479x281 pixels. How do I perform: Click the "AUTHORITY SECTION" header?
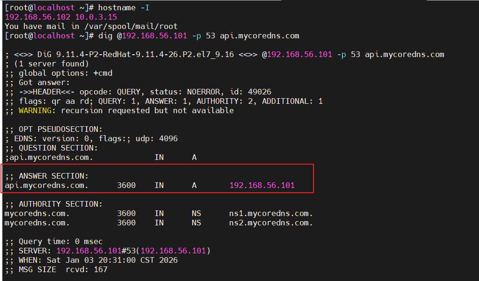[61, 204]
